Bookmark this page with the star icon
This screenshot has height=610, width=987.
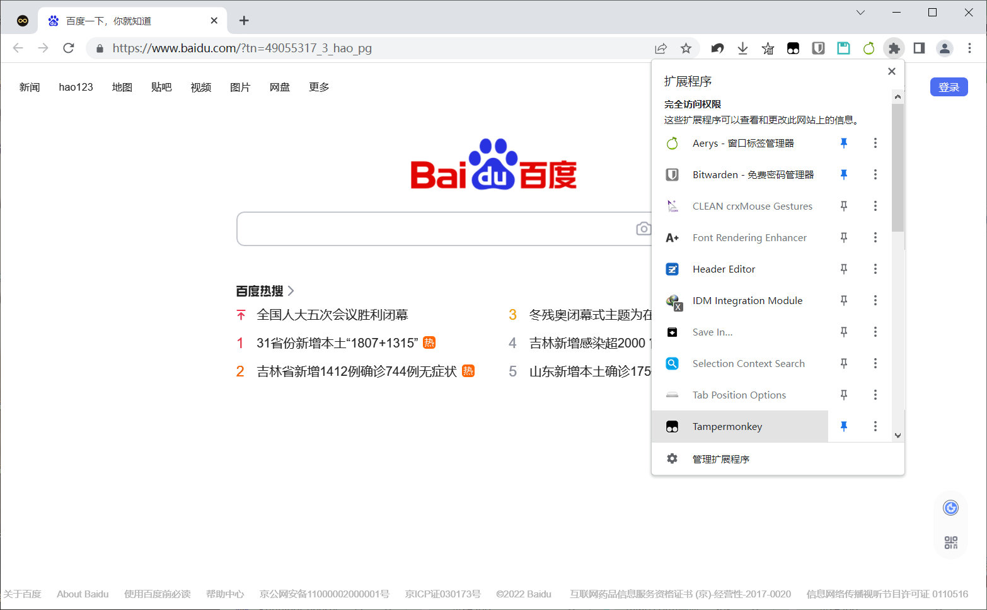(x=686, y=48)
